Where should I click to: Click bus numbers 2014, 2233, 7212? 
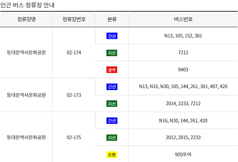point(183,104)
